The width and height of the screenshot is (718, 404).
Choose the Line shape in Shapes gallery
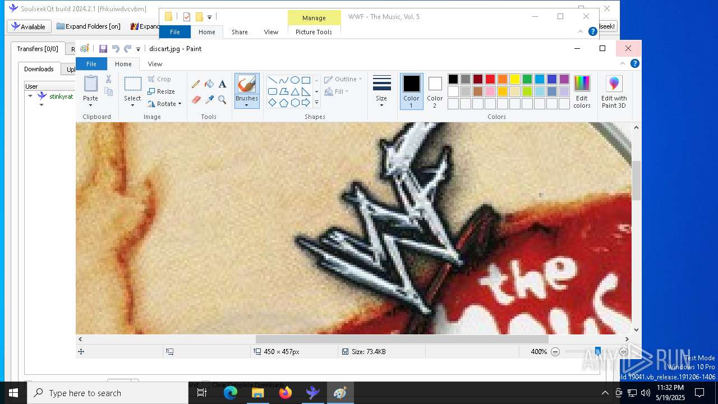click(x=272, y=80)
